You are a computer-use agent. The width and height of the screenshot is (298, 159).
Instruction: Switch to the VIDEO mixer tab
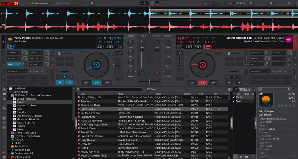click(x=143, y=36)
